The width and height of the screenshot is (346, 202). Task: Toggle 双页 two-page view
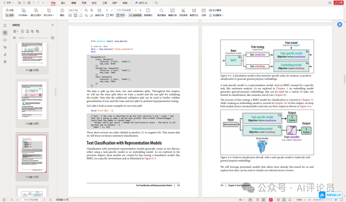pos(120,15)
